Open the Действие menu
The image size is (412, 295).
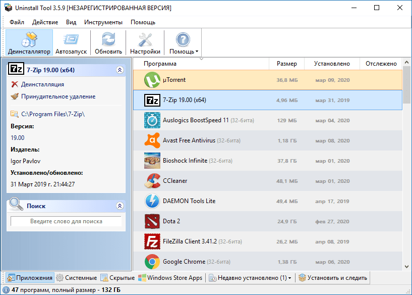pos(45,22)
